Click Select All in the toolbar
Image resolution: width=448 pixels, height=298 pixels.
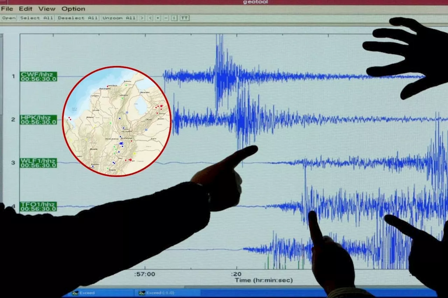click(x=36, y=18)
